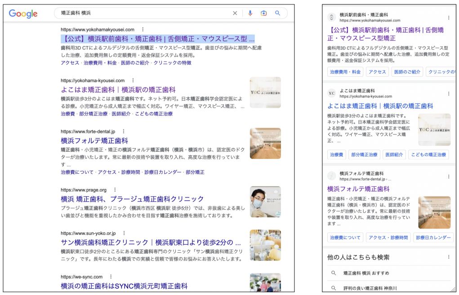The image size is (459, 295).
Task: Open よこはま矯正歯科 title in mobile view
Action: tap(380, 106)
